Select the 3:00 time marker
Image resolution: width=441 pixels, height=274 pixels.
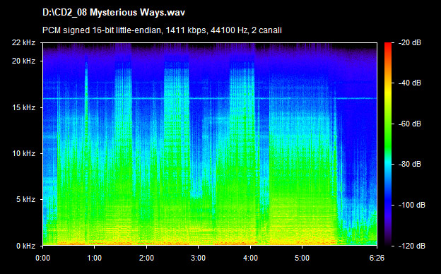click(199, 258)
